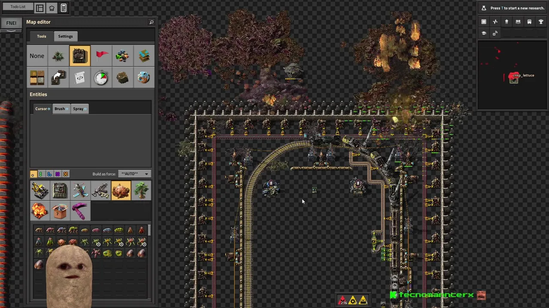Click the start new research bar
The width and height of the screenshot is (549, 308).
pos(512,8)
